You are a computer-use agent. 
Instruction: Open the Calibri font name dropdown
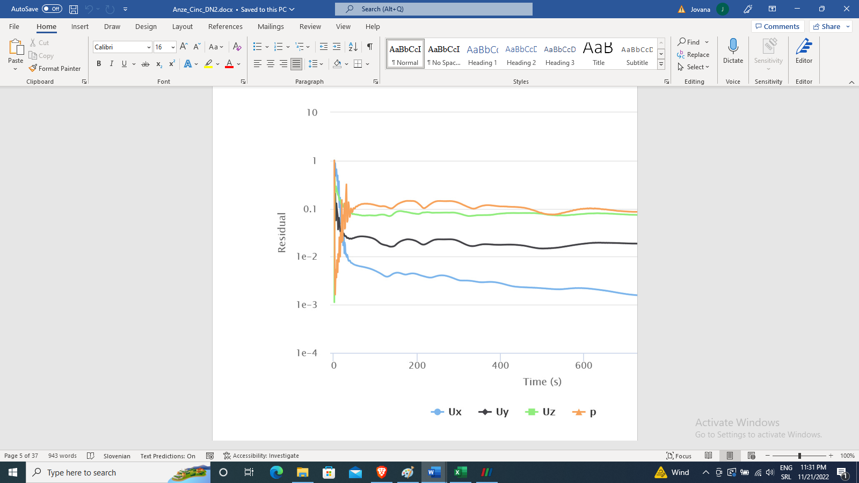coord(149,47)
